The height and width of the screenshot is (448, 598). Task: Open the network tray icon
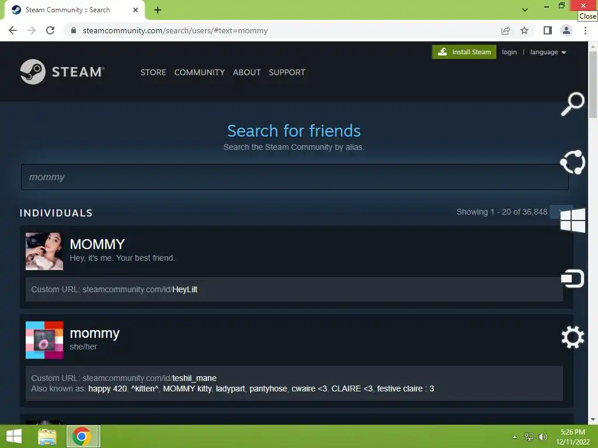[529, 437]
